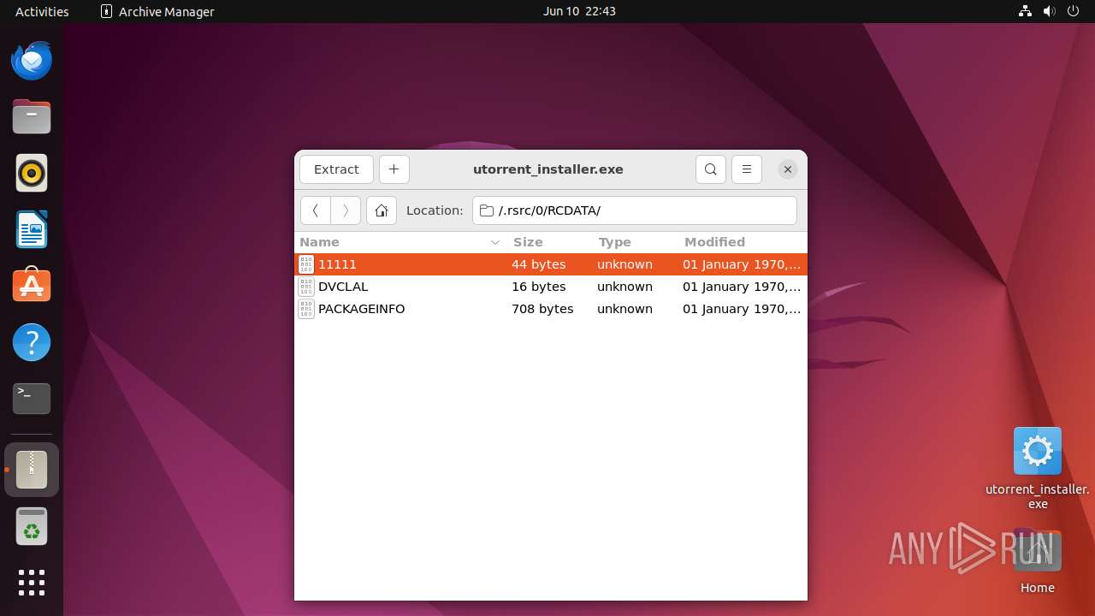The height and width of the screenshot is (616, 1095).
Task: Select the Archive Manager dock icon
Action: point(32,470)
